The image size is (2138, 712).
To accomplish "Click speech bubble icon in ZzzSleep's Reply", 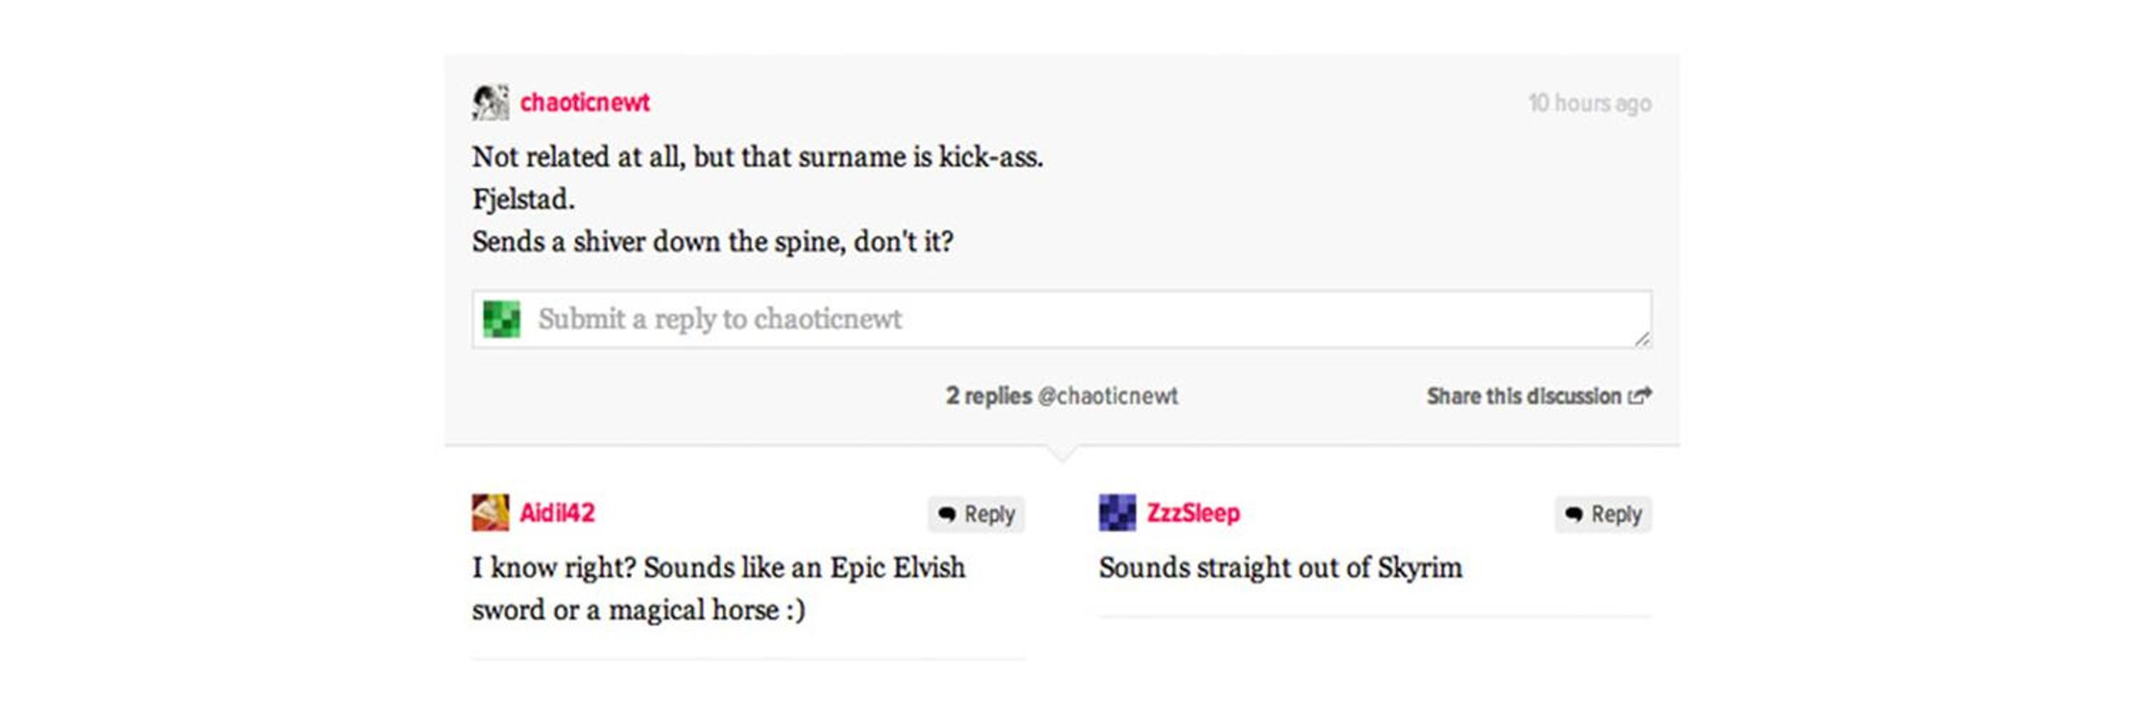I will click(x=1574, y=515).
